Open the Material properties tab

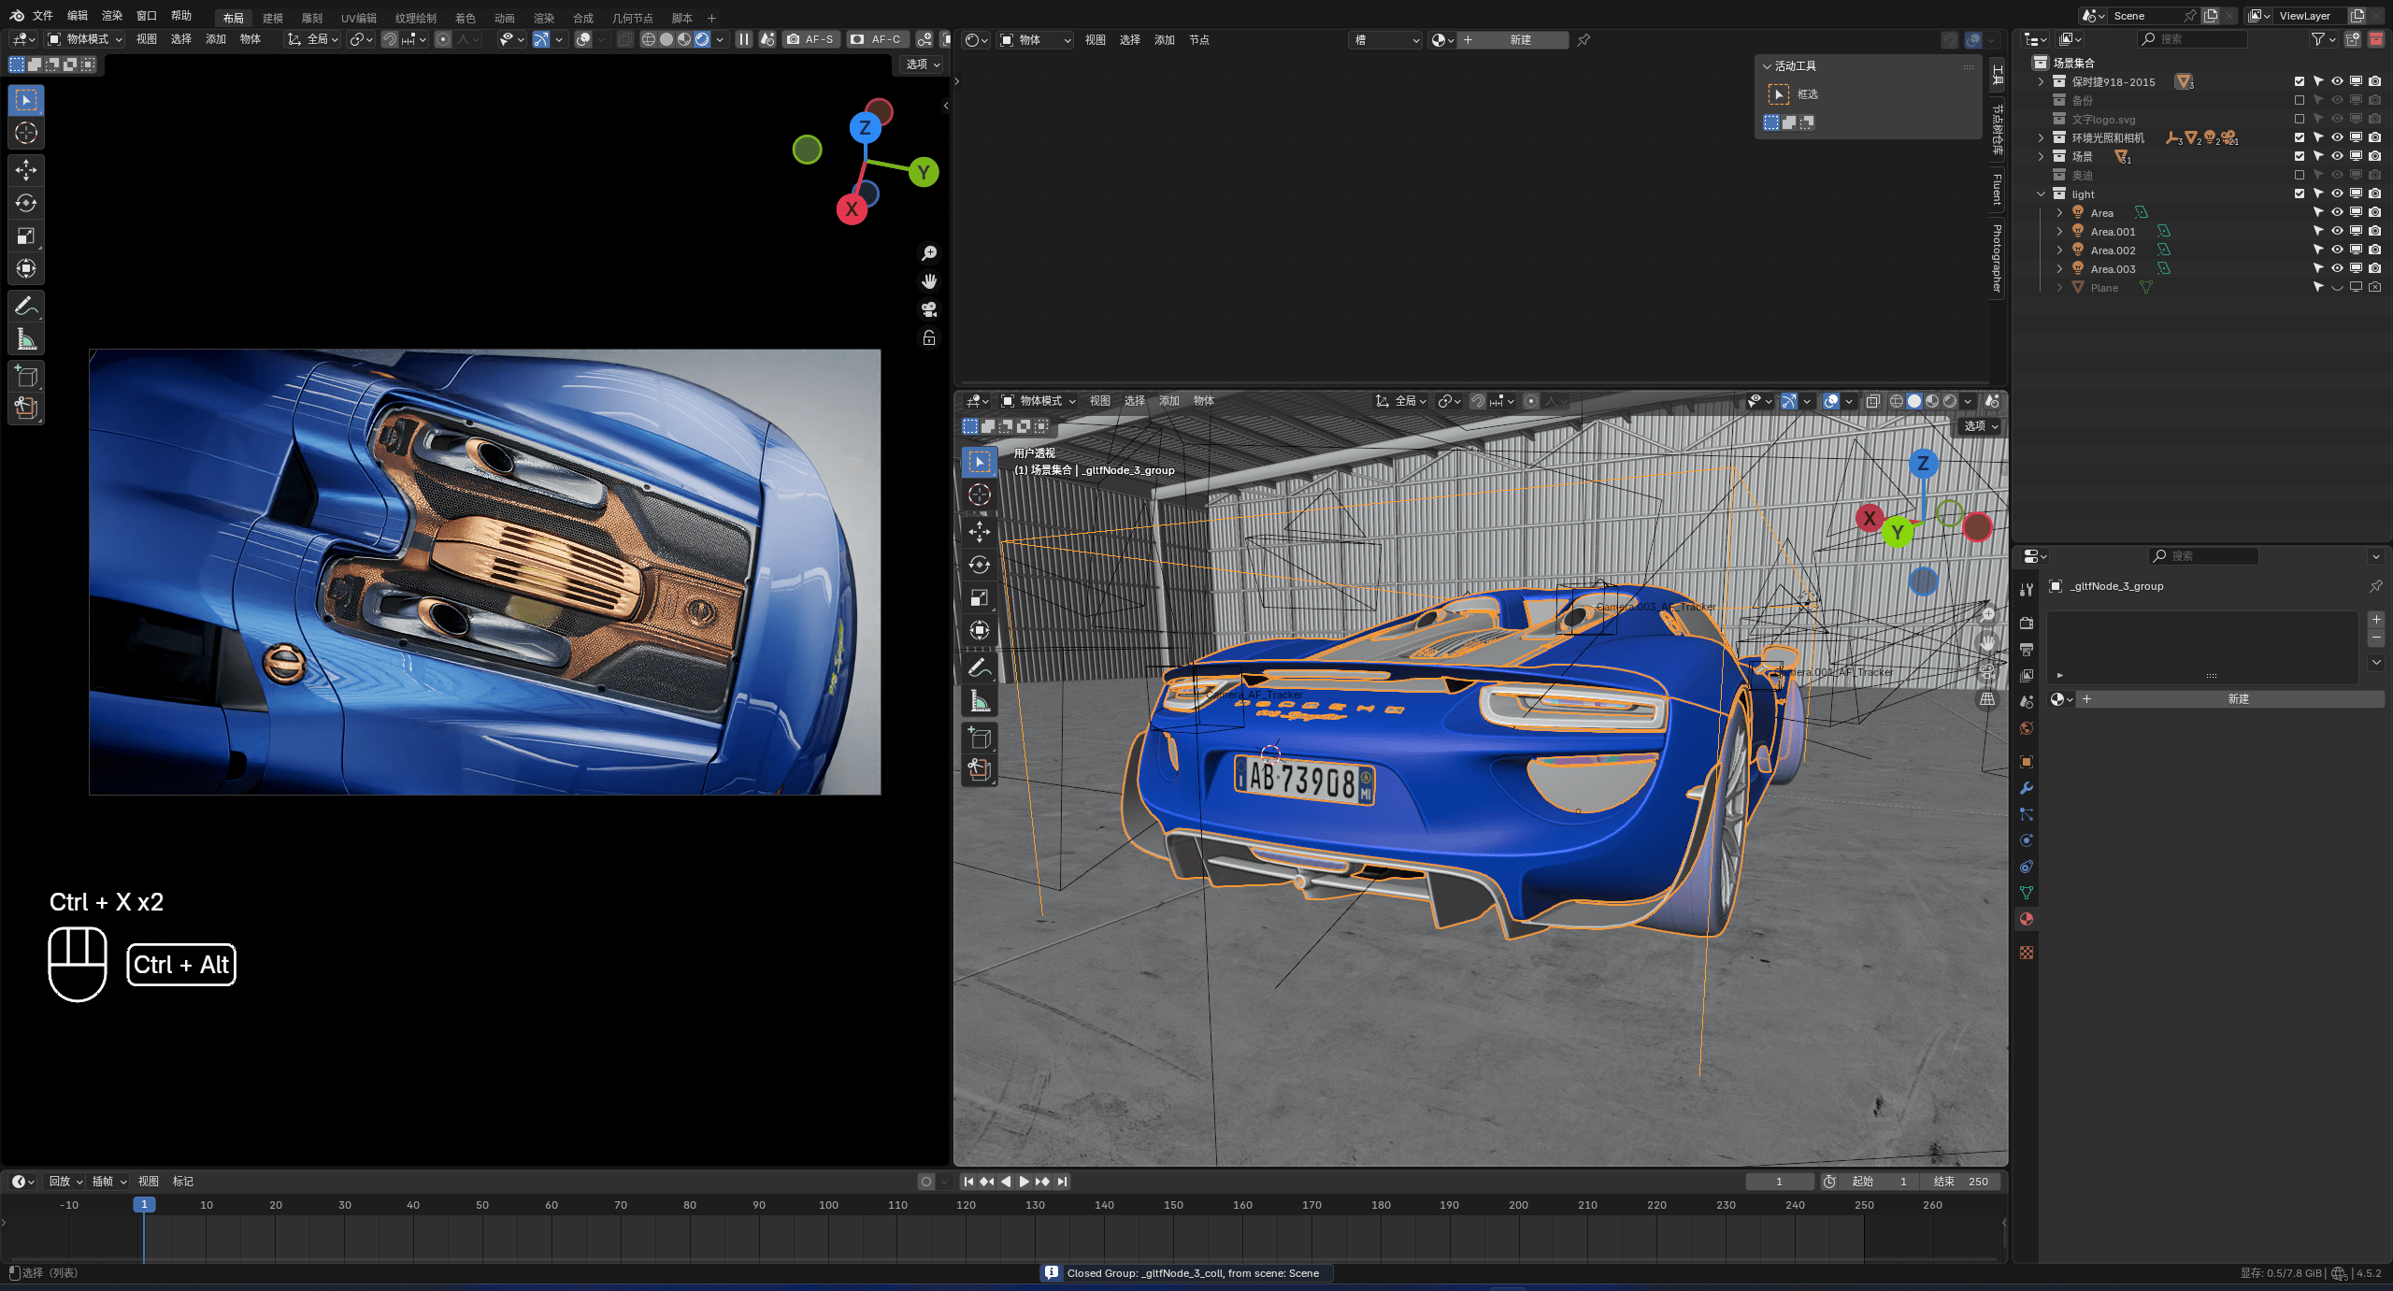2027,919
